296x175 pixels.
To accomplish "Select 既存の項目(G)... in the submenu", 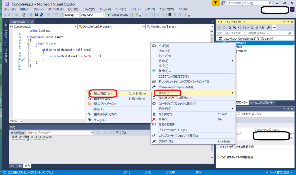I will coord(118,99).
